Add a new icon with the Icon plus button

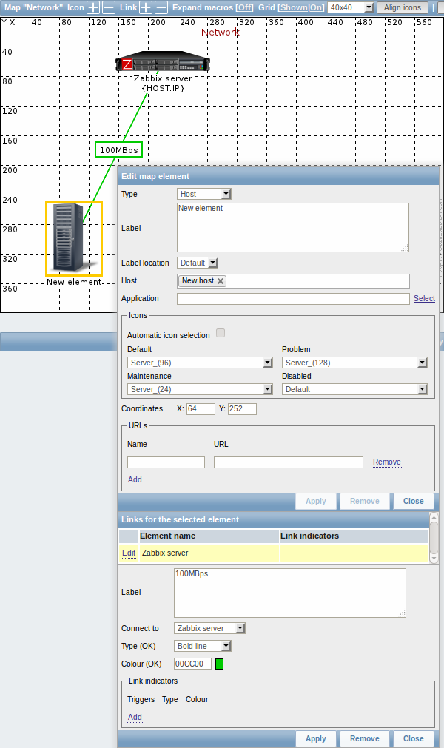[x=93, y=7]
